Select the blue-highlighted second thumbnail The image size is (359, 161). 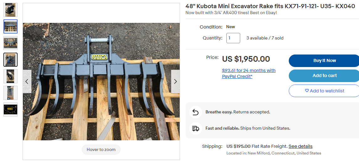[x=10, y=27]
